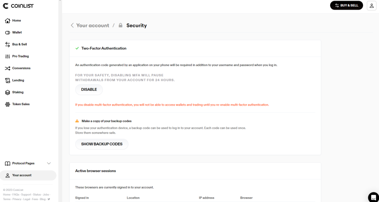Open the user profile icon
This screenshot has width=379, height=202.
point(371,6)
